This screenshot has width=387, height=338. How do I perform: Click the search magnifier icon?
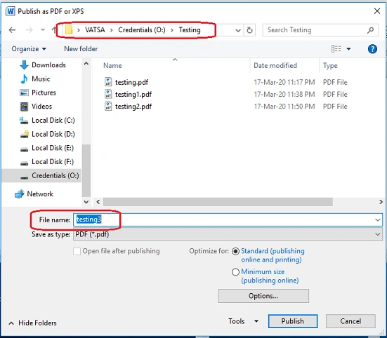point(370,30)
